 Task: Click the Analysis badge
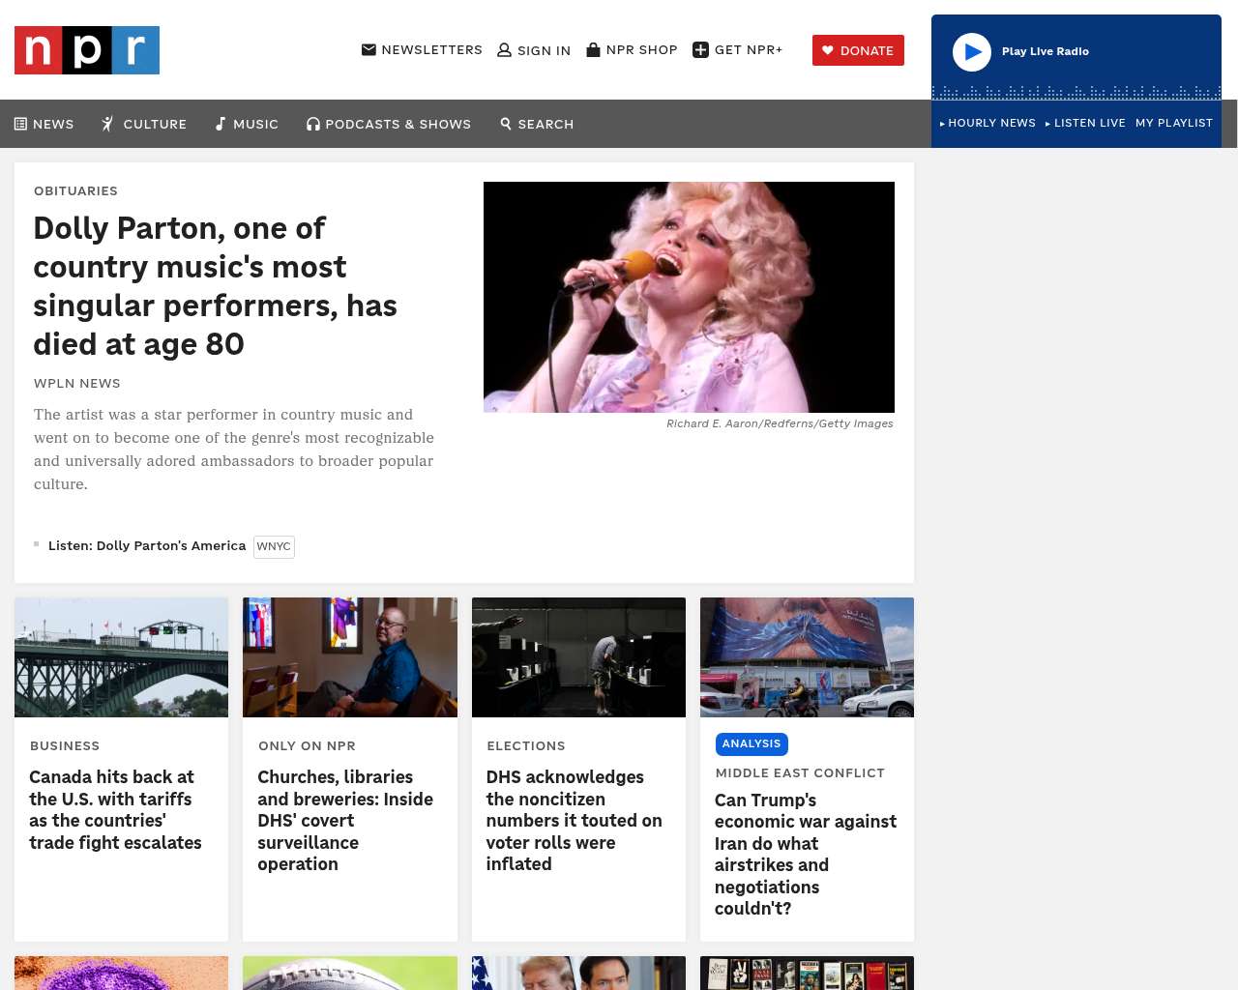(x=752, y=743)
